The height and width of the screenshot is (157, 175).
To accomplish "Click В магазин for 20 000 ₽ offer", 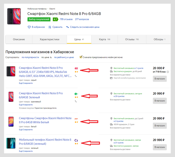I will (160, 79).
